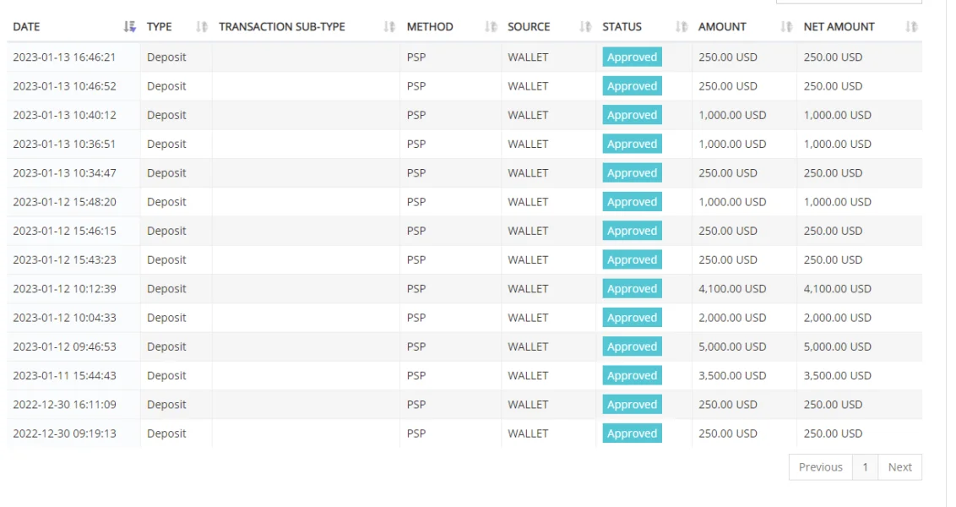Click the 3,500.00 USD amount cell
The width and height of the screenshot is (956, 507).
point(732,375)
